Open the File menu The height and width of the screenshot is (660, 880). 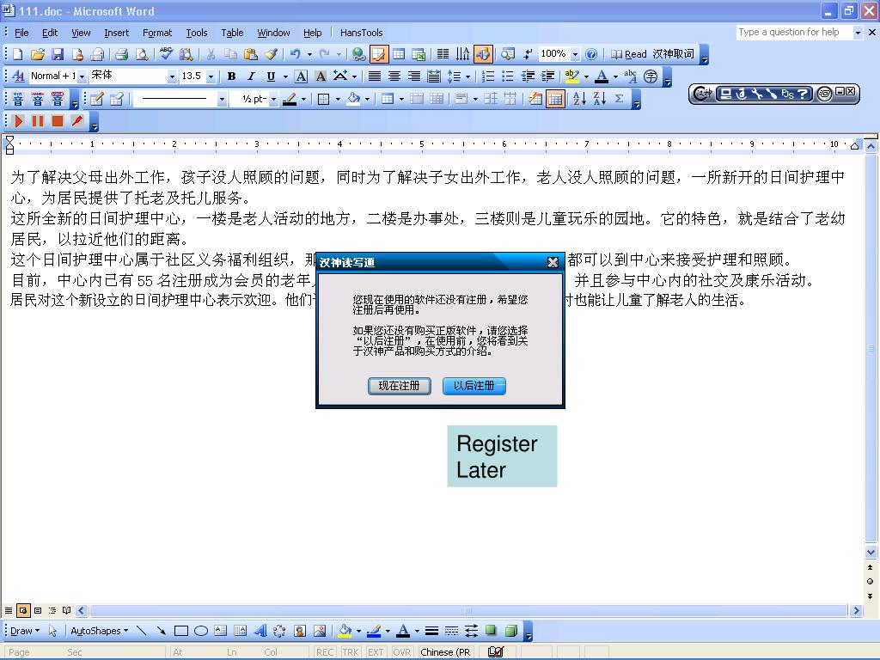point(21,33)
